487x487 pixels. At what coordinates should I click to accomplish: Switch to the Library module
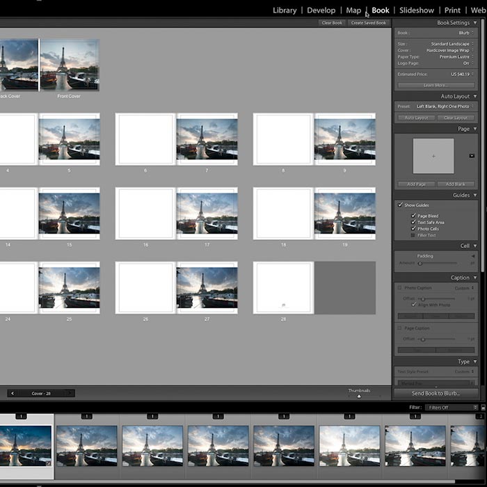[285, 10]
